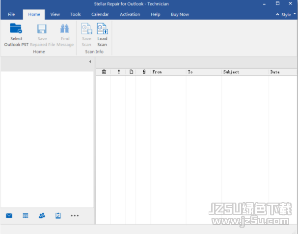Click Find Message binoculars icon
The image size is (298, 234).
(x=65, y=28)
